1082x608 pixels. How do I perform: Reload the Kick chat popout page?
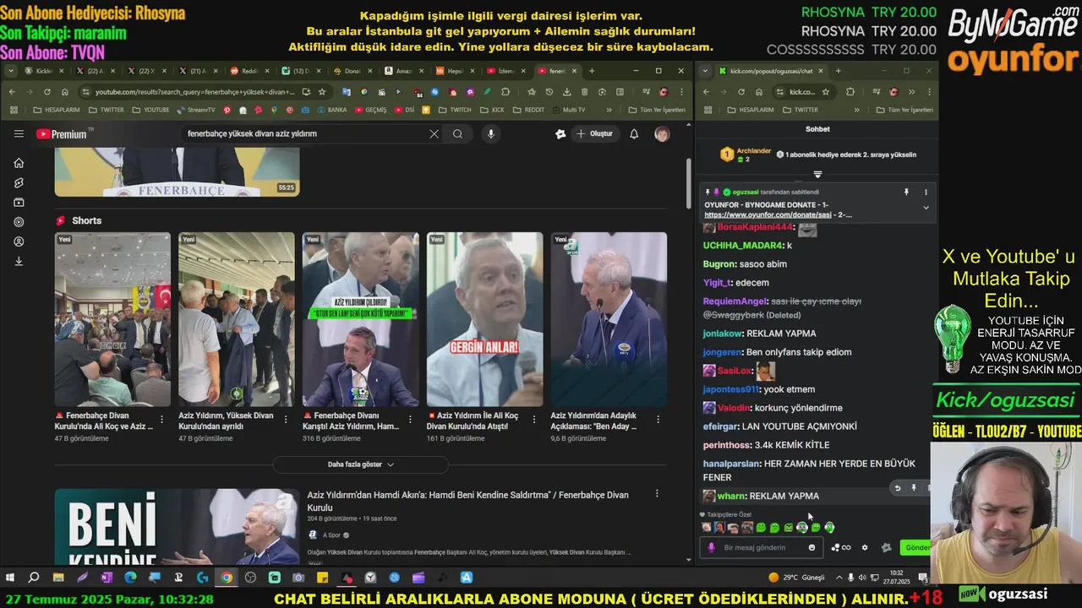click(x=740, y=91)
